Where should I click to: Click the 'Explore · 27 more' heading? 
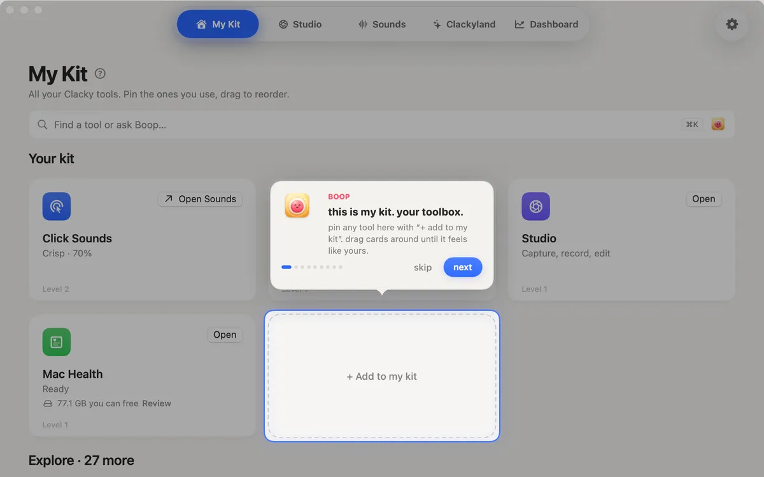coord(81,460)
